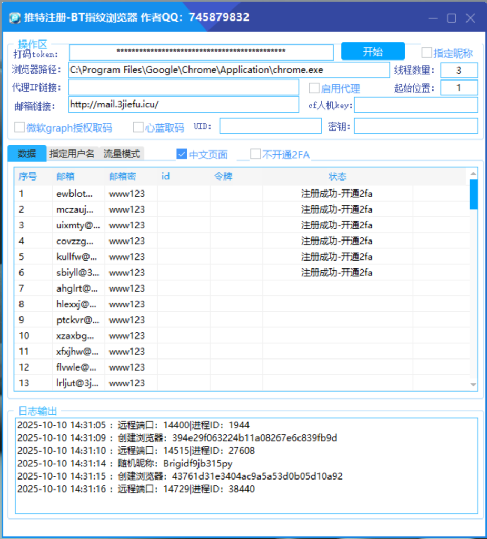Check the 心蓝取码 option

[138, 127]
